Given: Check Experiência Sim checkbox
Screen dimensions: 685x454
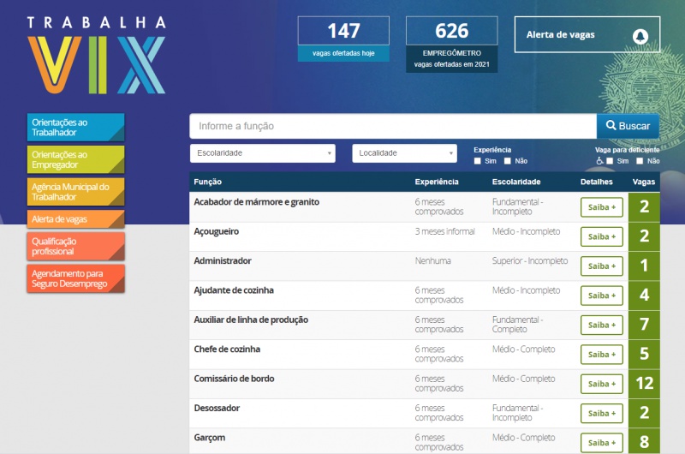Looking at the screenshot, I should click(x=478, y=161).
